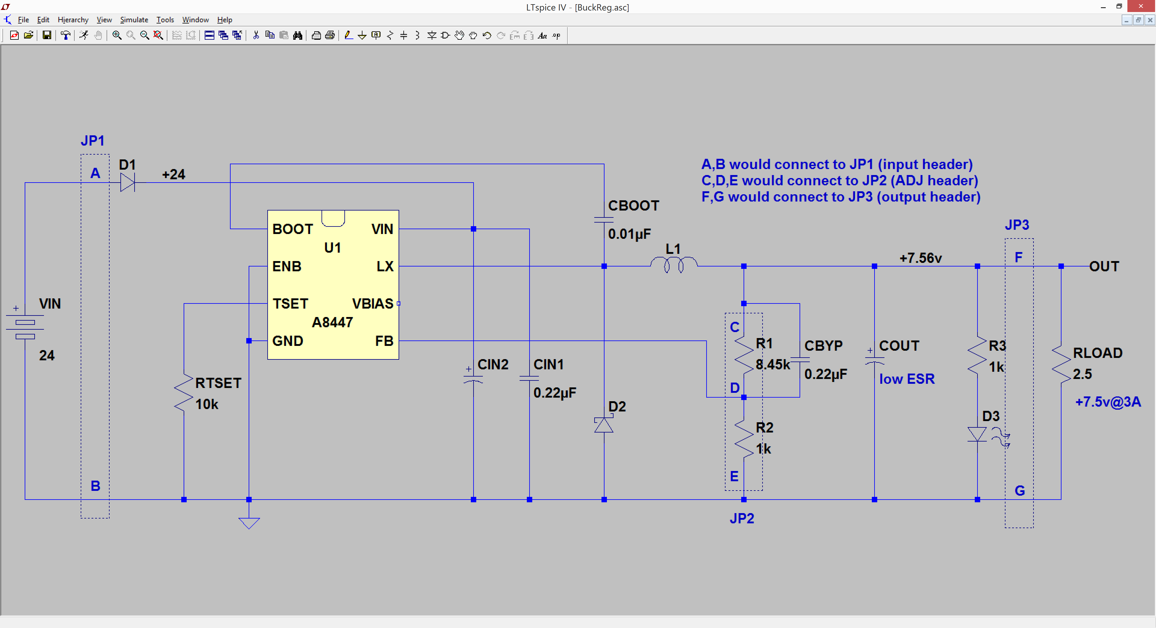Cascade windows using the toolbar icon

[223, 35]
